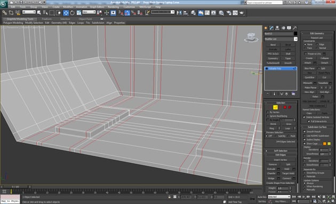
Task: Switch to the Modify command panel
Action: [271, 28]
